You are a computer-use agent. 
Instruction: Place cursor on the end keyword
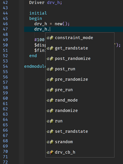(33, 56)
